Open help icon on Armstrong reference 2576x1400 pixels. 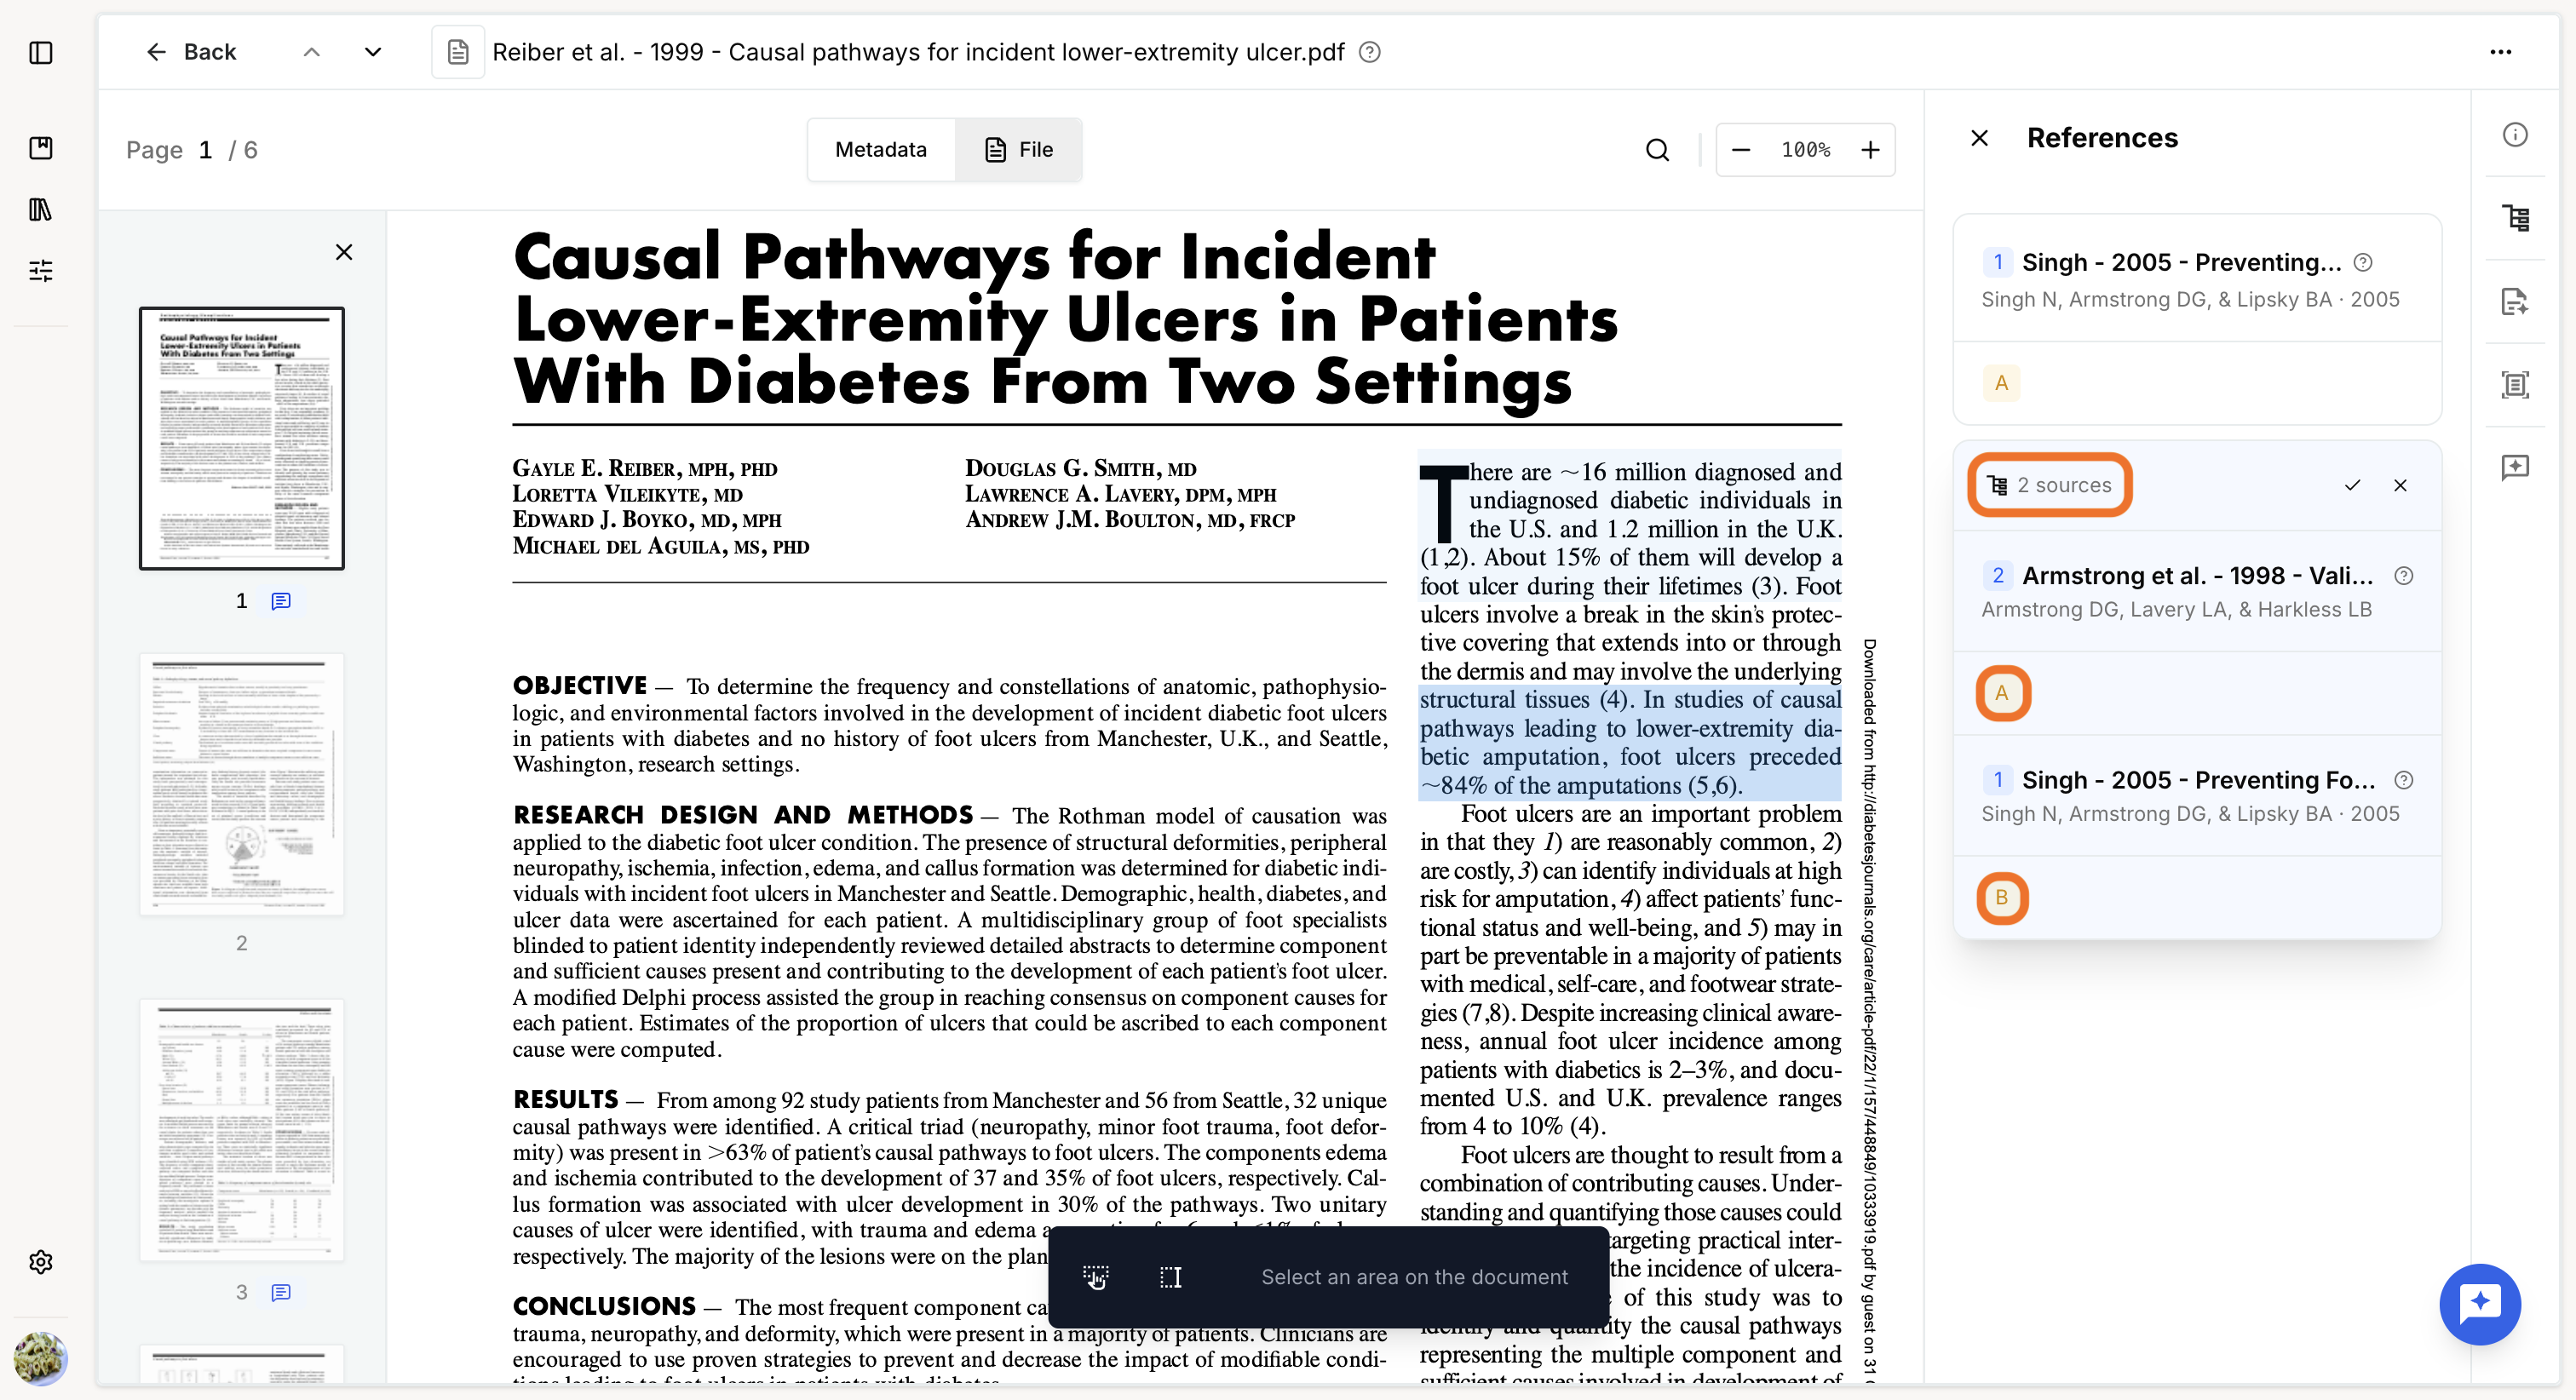(2404, 576)
